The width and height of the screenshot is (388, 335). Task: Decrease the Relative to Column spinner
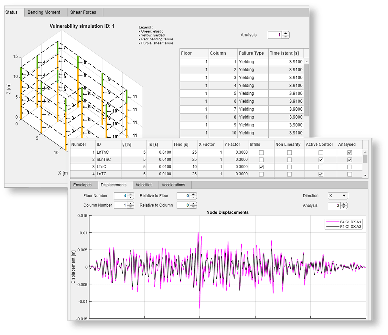click(193, 207)
